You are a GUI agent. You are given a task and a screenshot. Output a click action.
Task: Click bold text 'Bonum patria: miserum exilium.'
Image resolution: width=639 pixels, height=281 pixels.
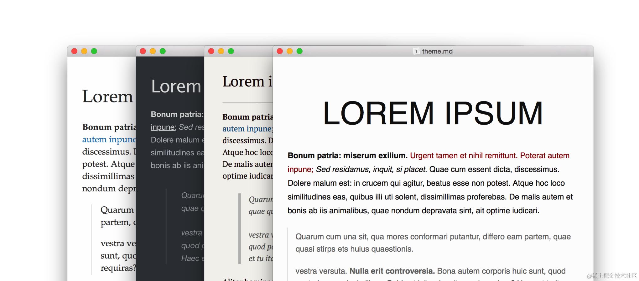coord(348,155)
